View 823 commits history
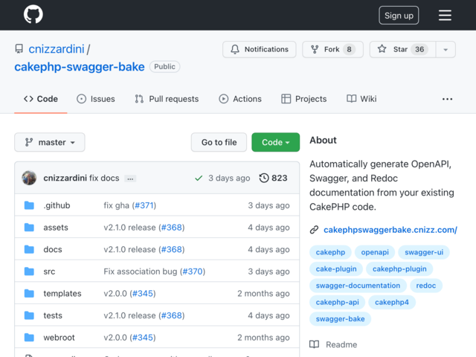Image resolution: width=476 pixels, height=357 pixels. click(x=273, y=178)
